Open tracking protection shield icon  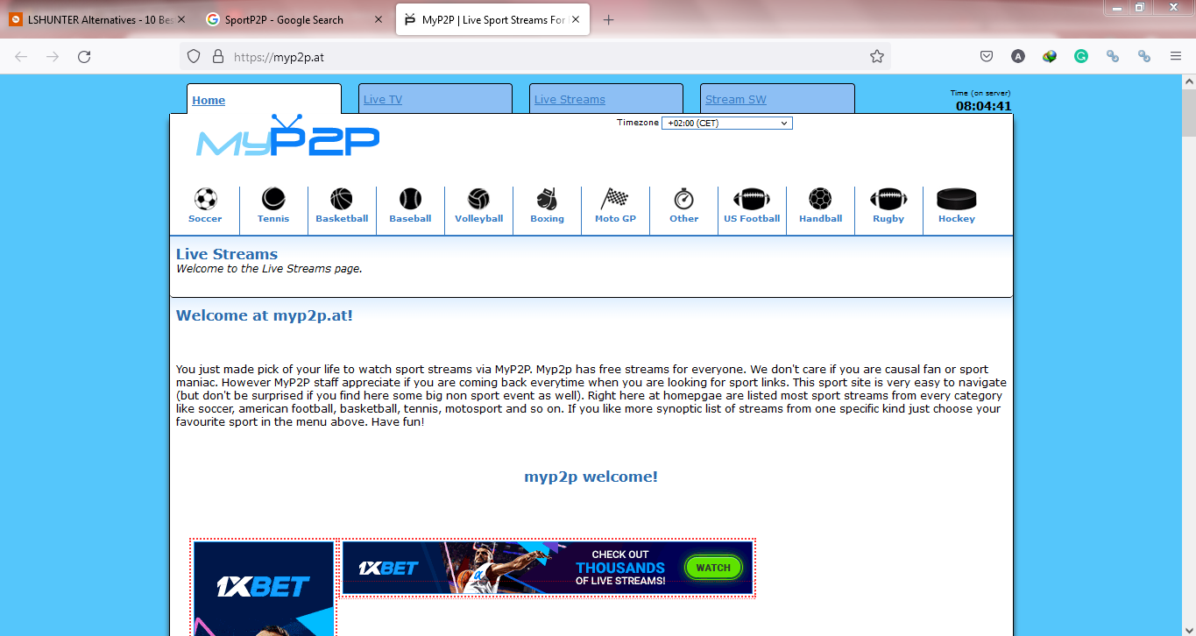coord(195,57)
